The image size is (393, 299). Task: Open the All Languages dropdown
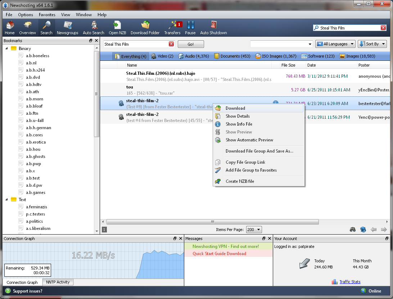point(335,44)
